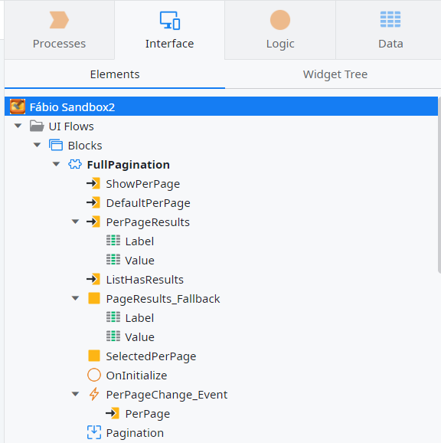Screen dimensions: 441x443
Task: Collapse the UI Flows folder
Action: [18, 126]
